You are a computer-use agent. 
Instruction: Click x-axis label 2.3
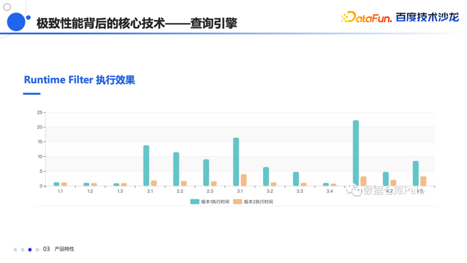coord(210,191)
